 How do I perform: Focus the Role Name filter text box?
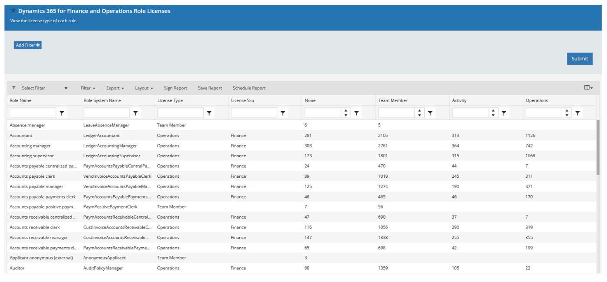click(33, 113)
